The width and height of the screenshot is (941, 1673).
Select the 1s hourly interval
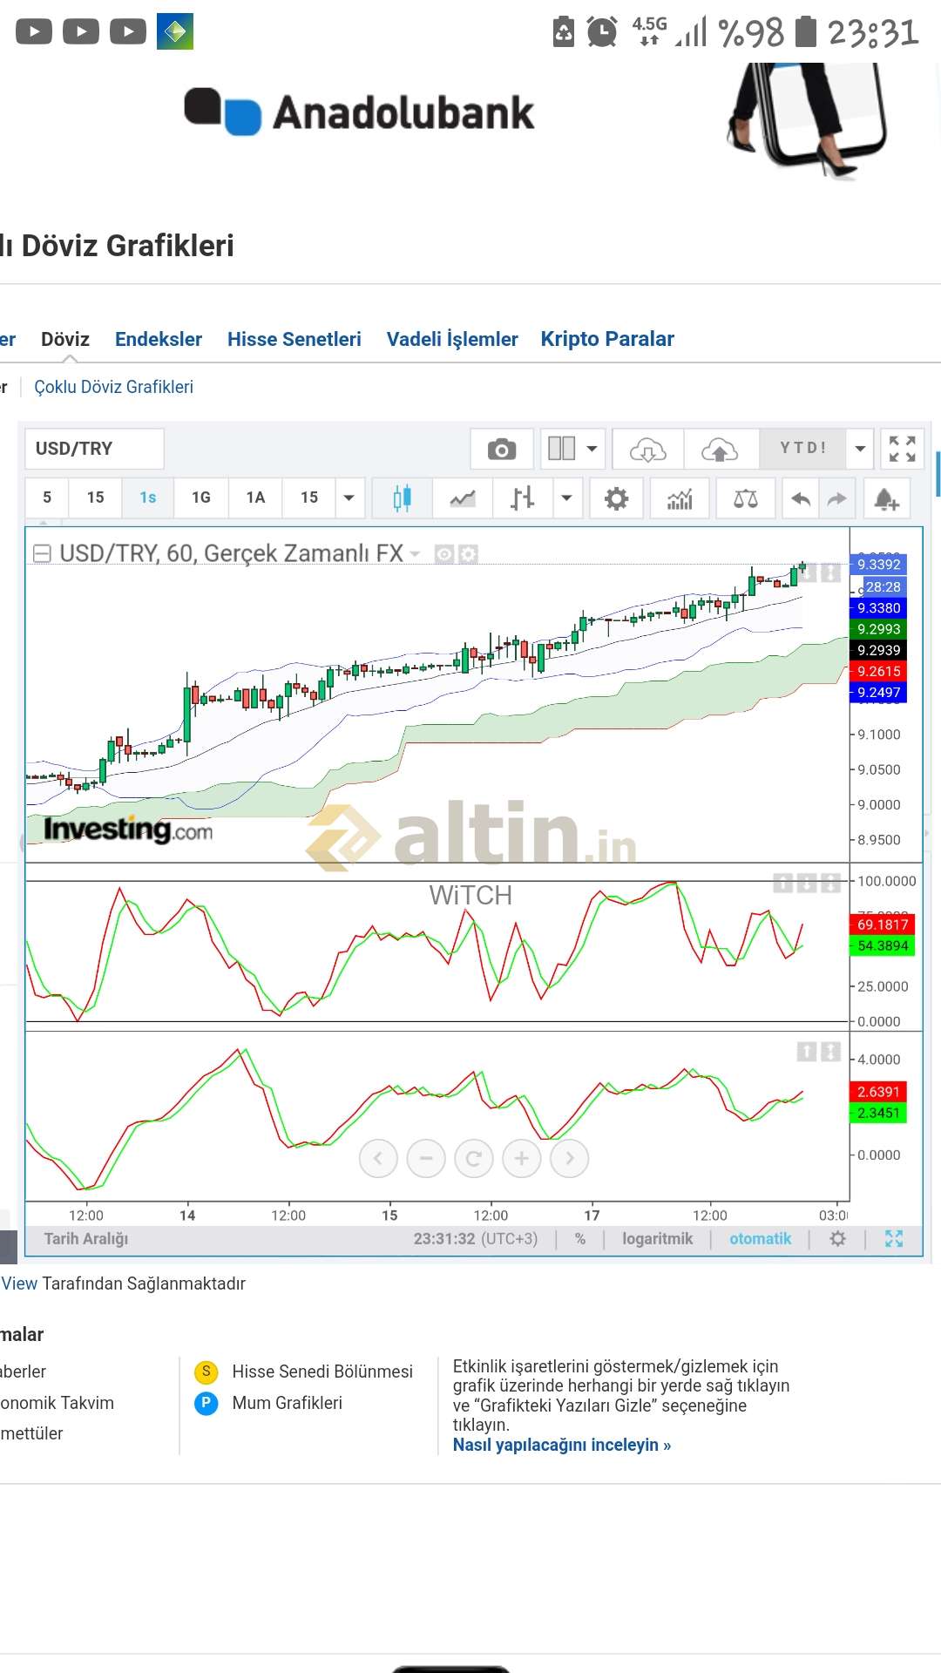pos(148,498)
